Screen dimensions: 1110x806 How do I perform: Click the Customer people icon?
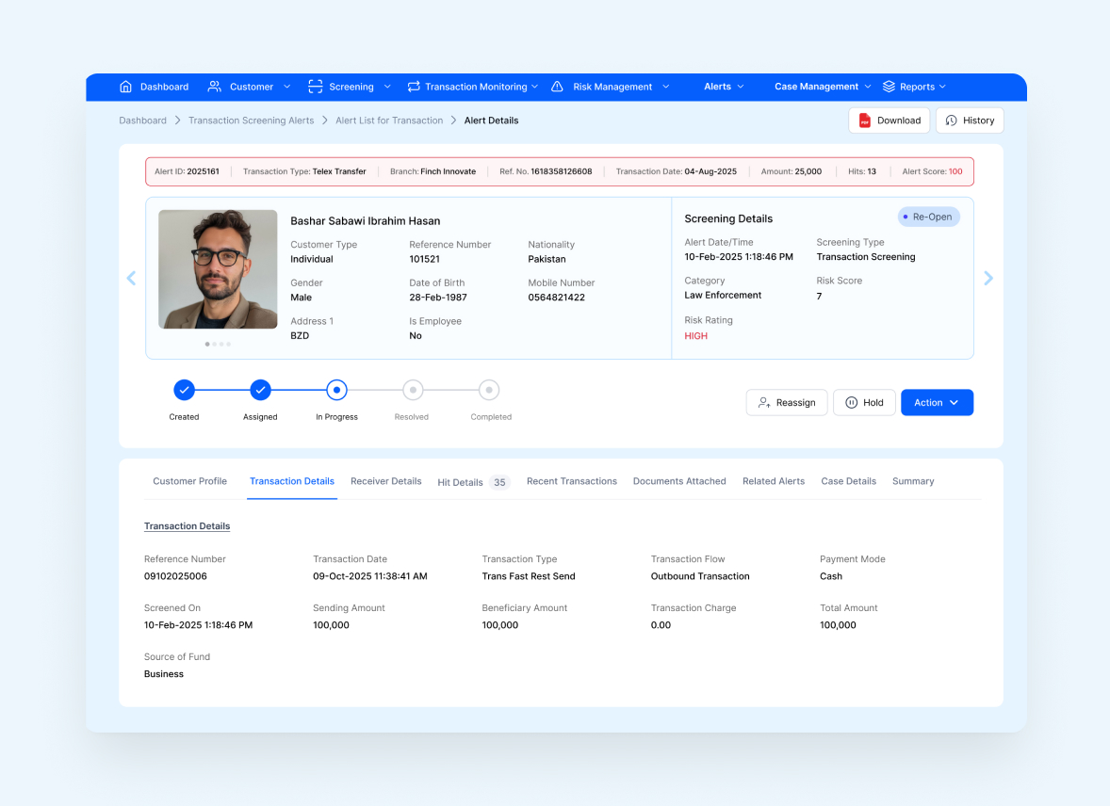[x=215, y=87]
